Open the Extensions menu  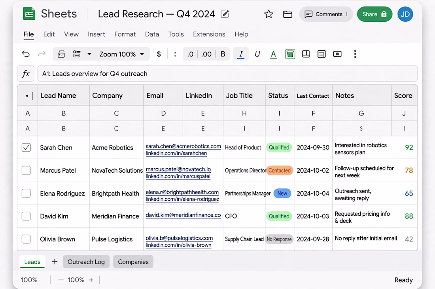point(209,34)
